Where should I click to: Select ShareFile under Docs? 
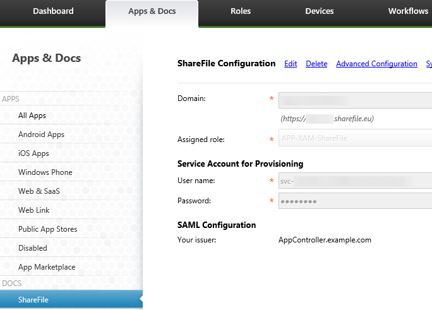[71, 299]
